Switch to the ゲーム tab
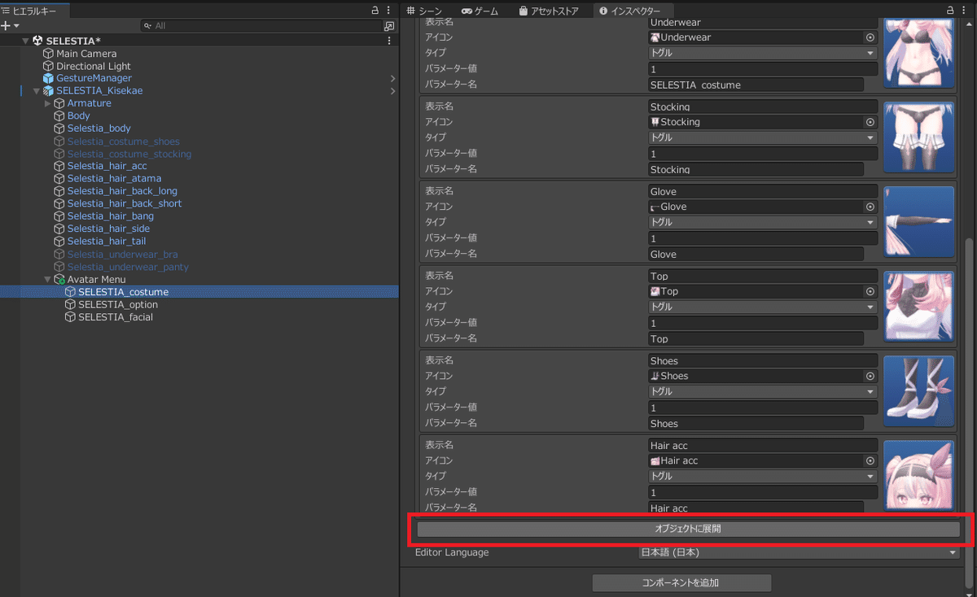Image resolution: width=977 pixels, height=597 pixels. click(x=480, y=11)
